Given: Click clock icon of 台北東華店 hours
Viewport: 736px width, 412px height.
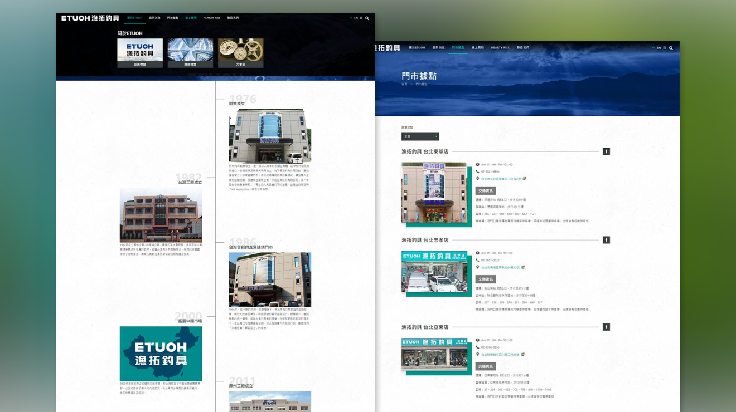Looking at the screenshot, I should [478, 165].
